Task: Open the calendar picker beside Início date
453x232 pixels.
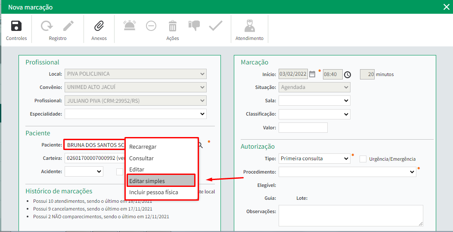Action: [x=313, y=74]
